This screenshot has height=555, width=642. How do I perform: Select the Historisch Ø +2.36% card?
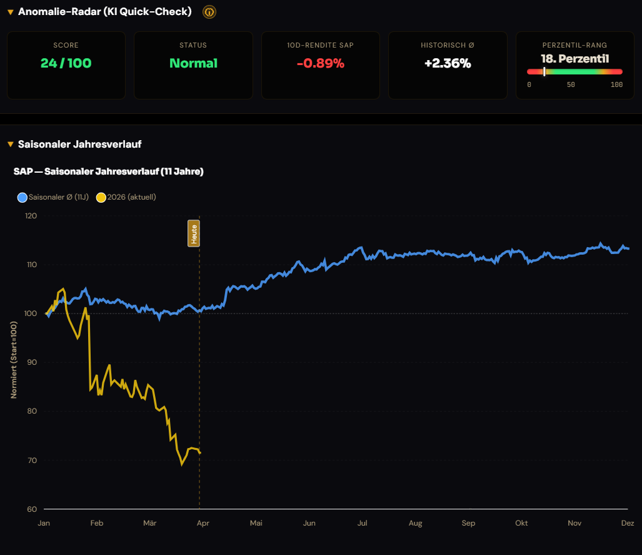coord(448,65)
